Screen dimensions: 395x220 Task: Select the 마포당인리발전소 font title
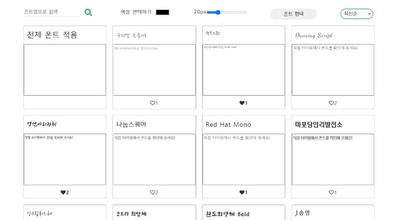[x=319, y=125]
